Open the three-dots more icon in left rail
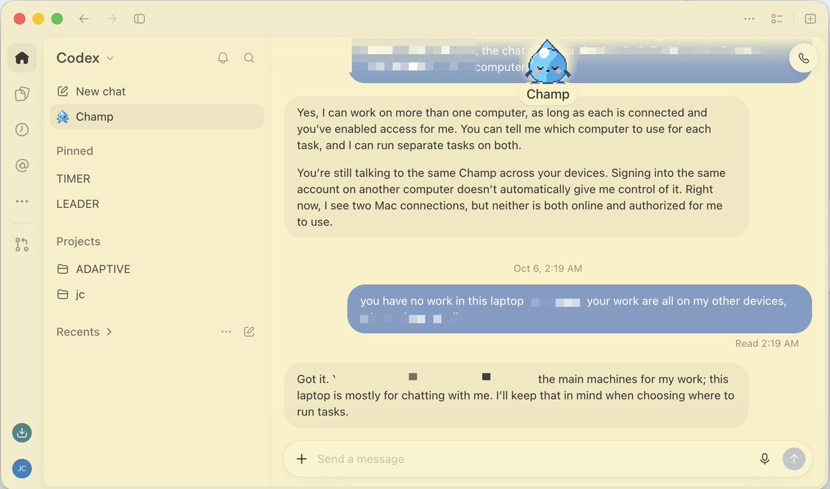 pos(22,201)
